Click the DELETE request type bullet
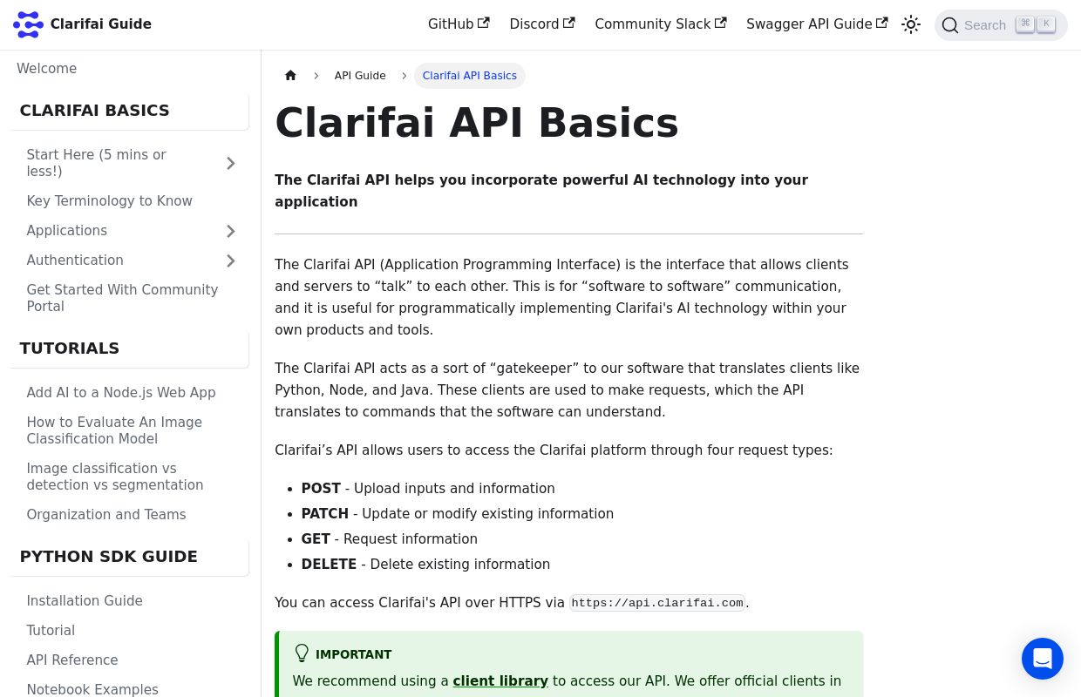 pos(425,565)
